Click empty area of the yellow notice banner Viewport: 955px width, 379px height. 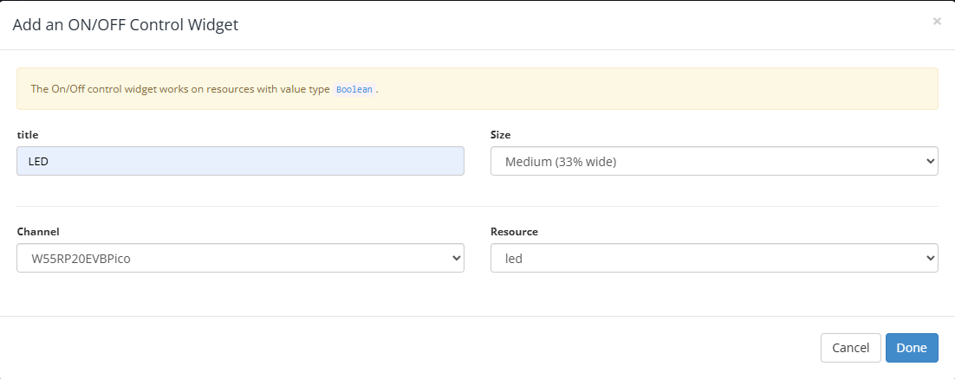[659, 89]
